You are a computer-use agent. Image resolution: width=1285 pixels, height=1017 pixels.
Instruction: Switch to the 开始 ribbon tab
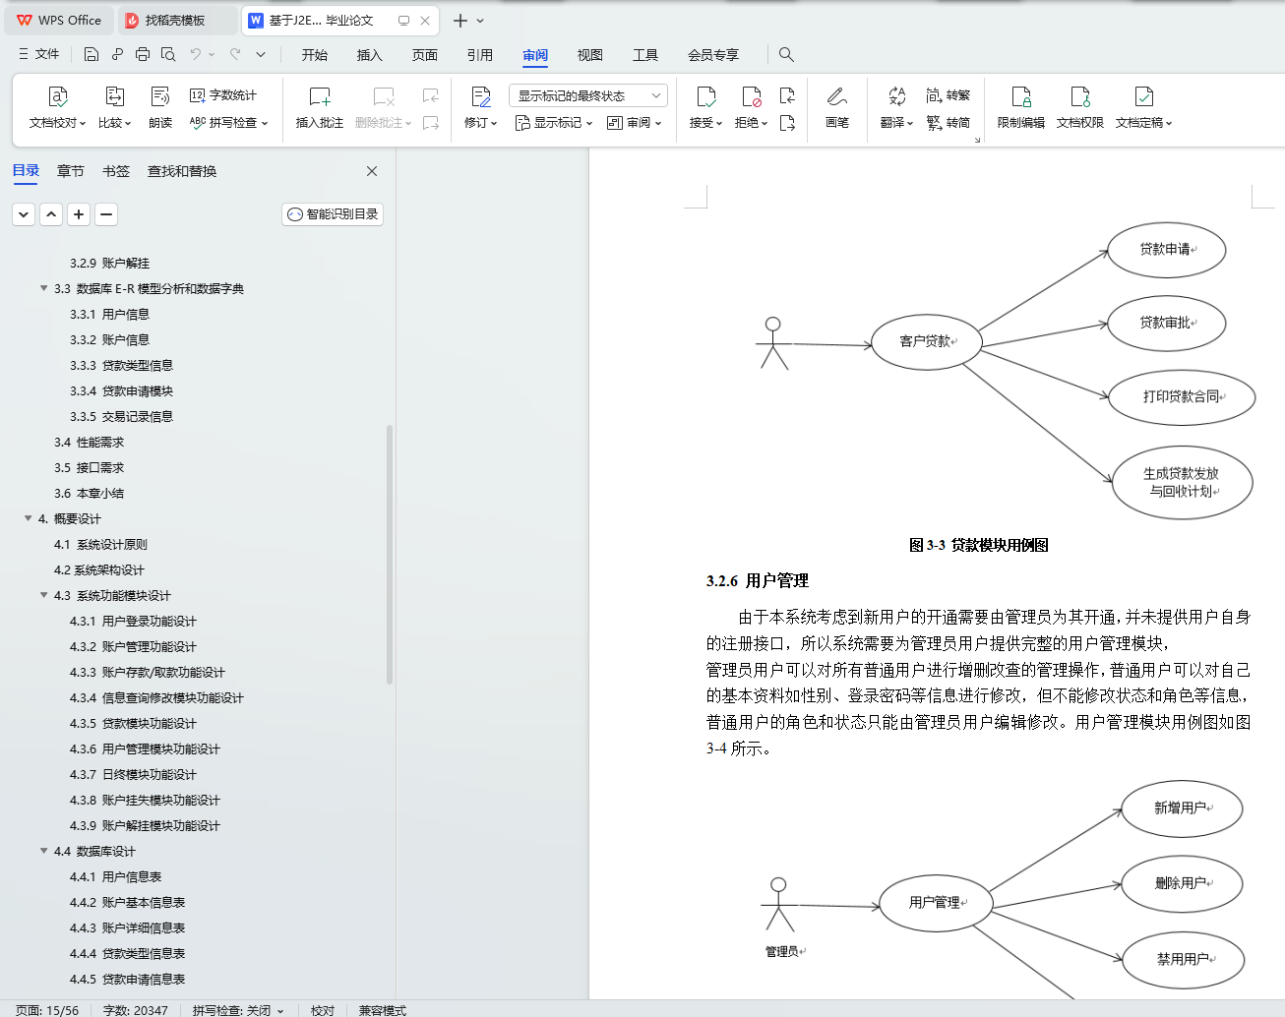tap(315, 55)
